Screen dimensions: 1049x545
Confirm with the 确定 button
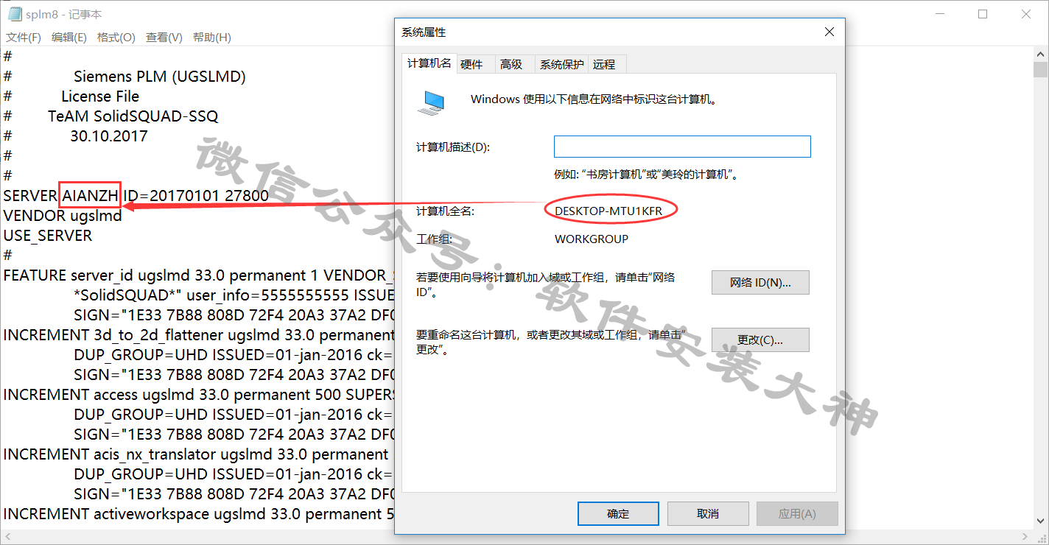[618, 514]
